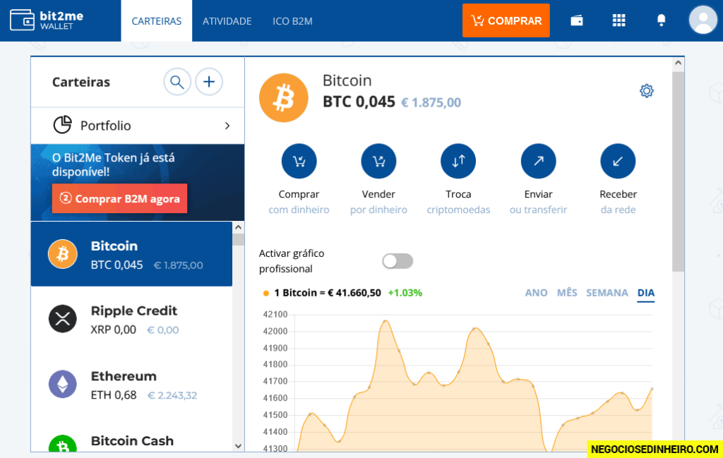This screenshot has width=723, height=458.
Task: Click the Troca criptomoedas swap icon
Action: click(x=458, y=162)
